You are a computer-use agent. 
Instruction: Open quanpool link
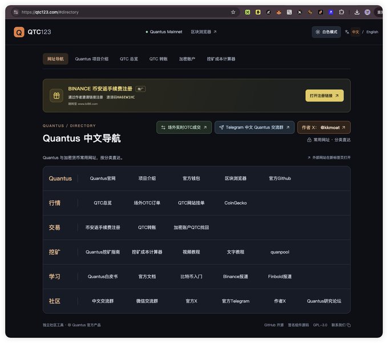point(280,252)
